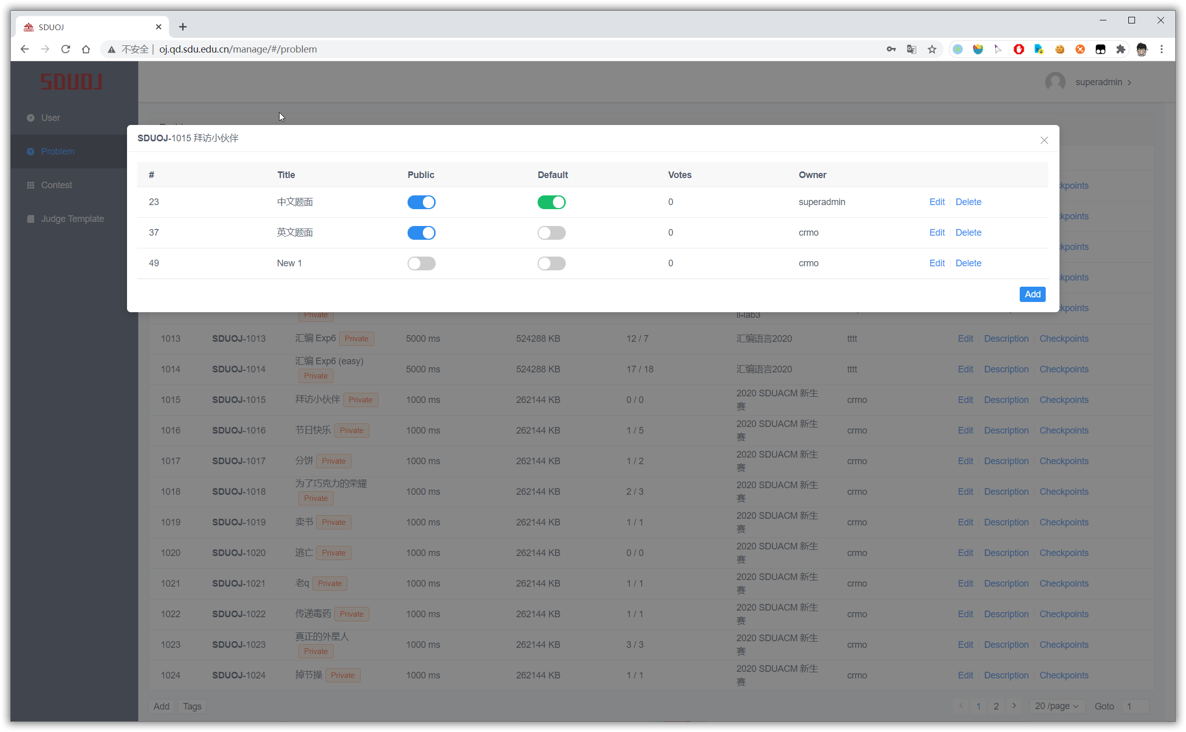Click the superadmin avatar icon
Viewport: 1186px width, 732px height.
coord(1054,82)
